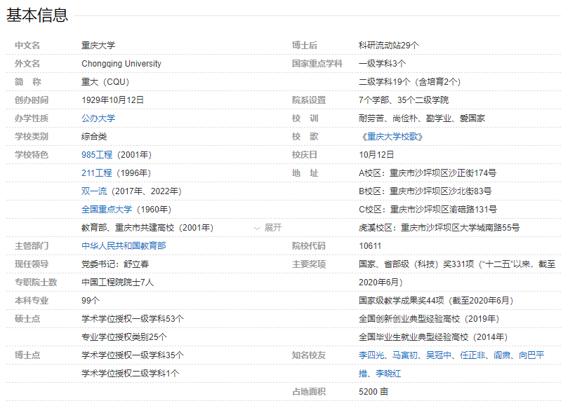
Task: Click the 创办时间 field label
Action: point(32,100)
